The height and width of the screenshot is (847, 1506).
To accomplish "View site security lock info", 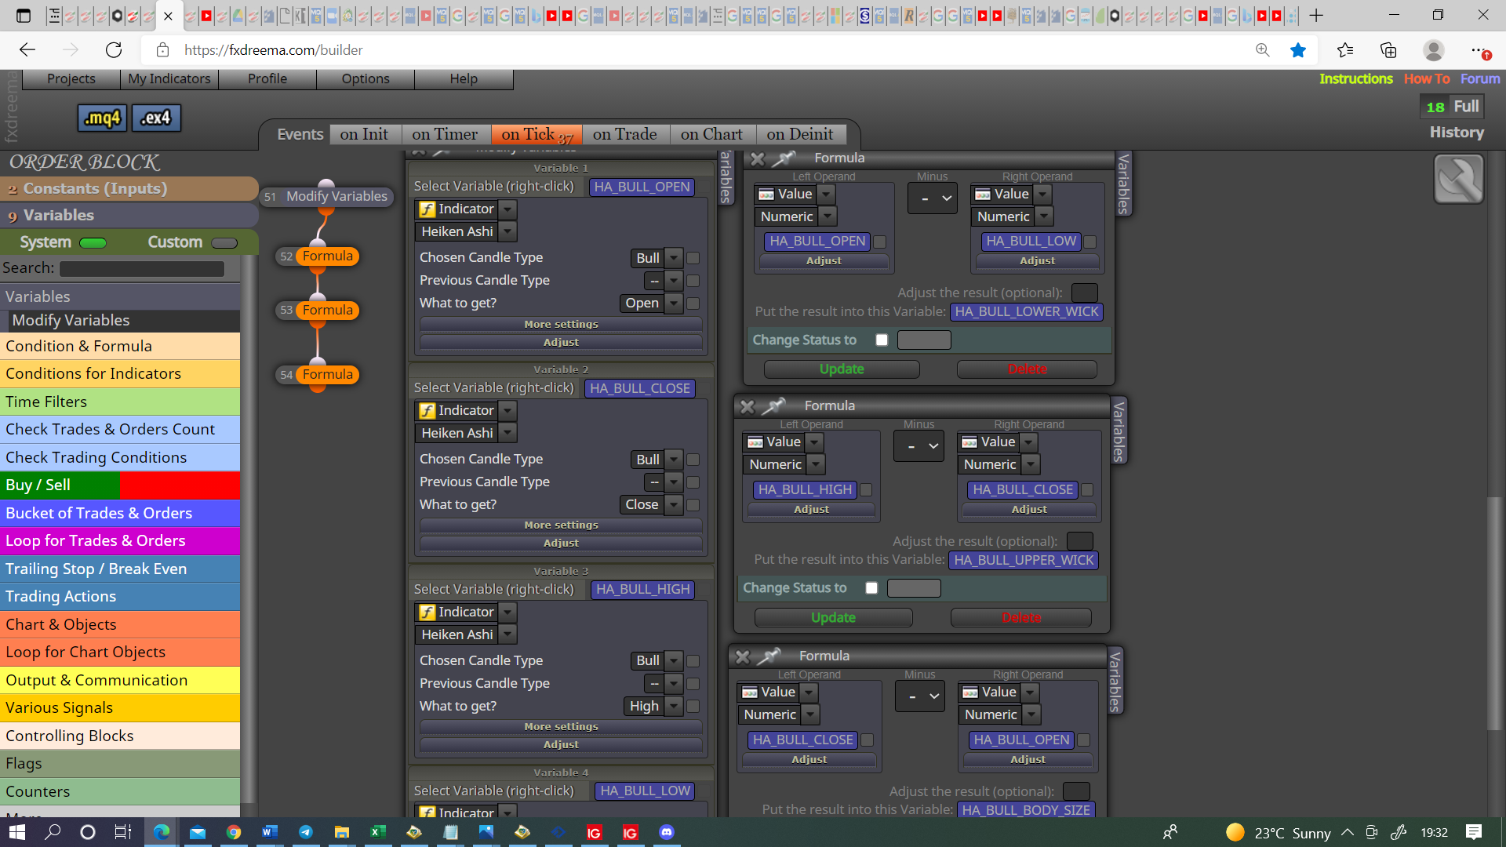I will point(162,50).
